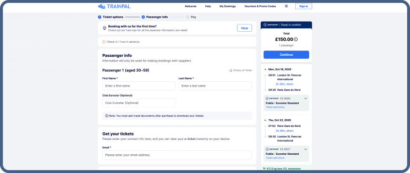Click the leaf CO2 emissions icon
The height and width of the screenshot is (173, 410).
[x=265, y=169]
